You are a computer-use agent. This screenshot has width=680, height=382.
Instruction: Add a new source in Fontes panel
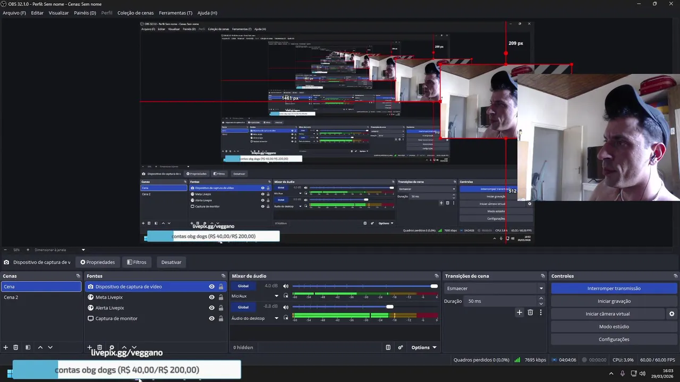pyautogui.click(x=89, y=348)
